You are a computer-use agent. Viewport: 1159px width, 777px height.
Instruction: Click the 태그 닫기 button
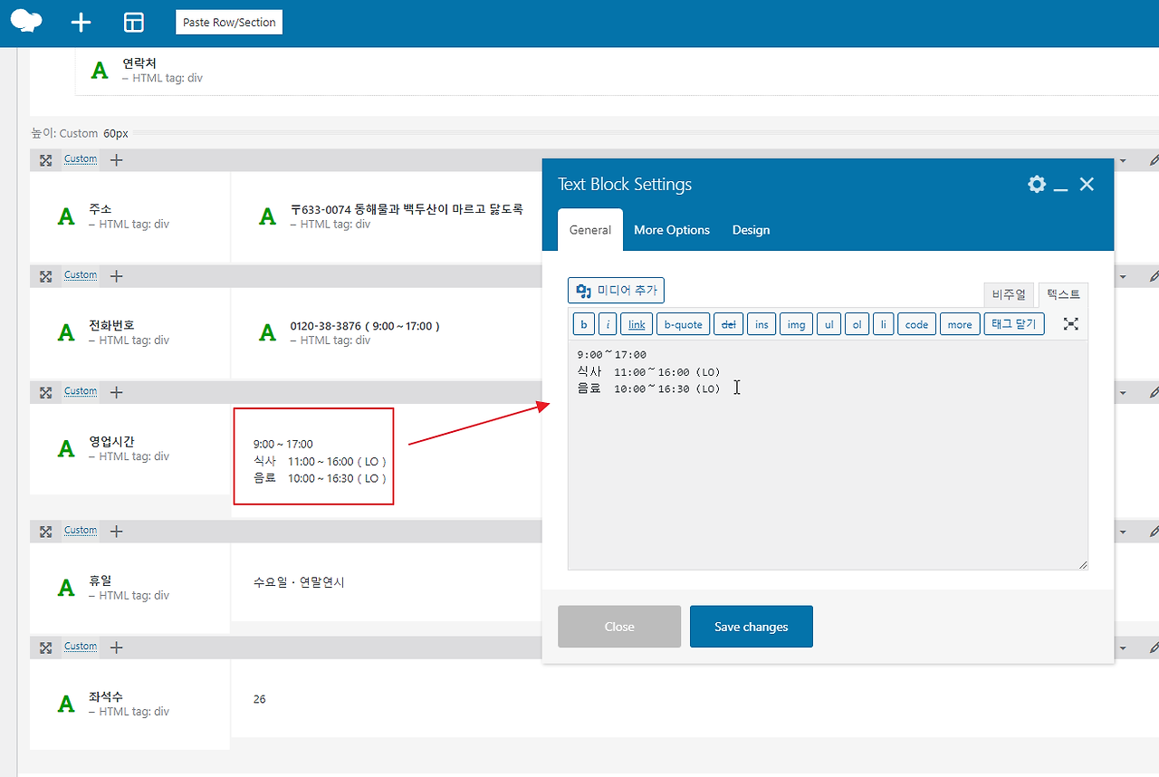(1014, 324)
